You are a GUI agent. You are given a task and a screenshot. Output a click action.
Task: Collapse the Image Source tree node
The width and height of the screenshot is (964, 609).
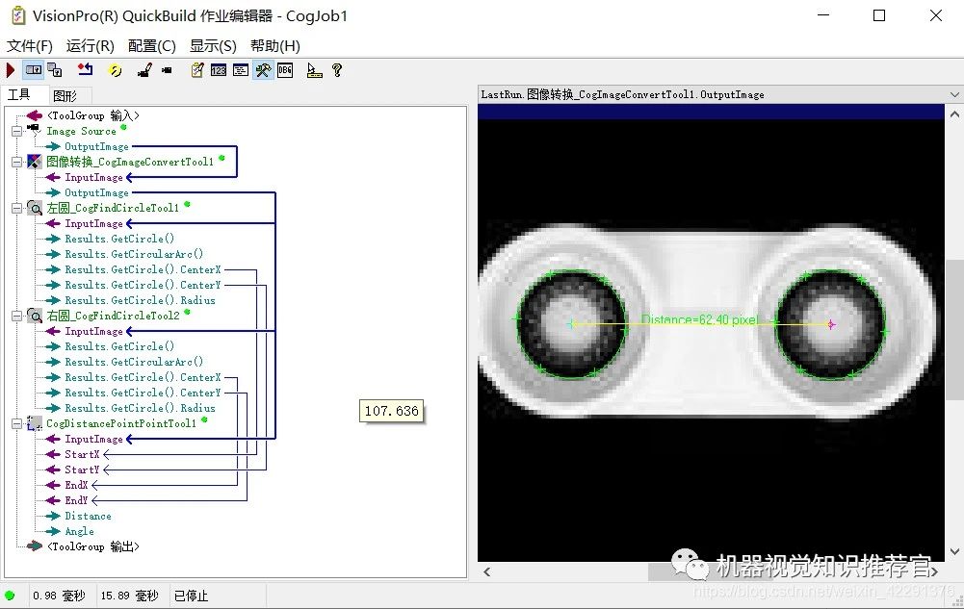point(16,131)
